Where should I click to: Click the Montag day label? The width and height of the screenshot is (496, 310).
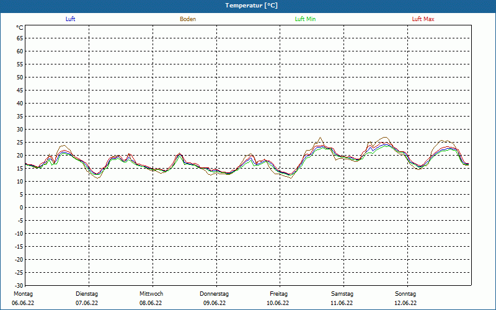(x=23, y=294)
